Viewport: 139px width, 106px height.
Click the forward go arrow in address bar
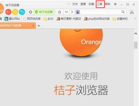coord(72,12)
